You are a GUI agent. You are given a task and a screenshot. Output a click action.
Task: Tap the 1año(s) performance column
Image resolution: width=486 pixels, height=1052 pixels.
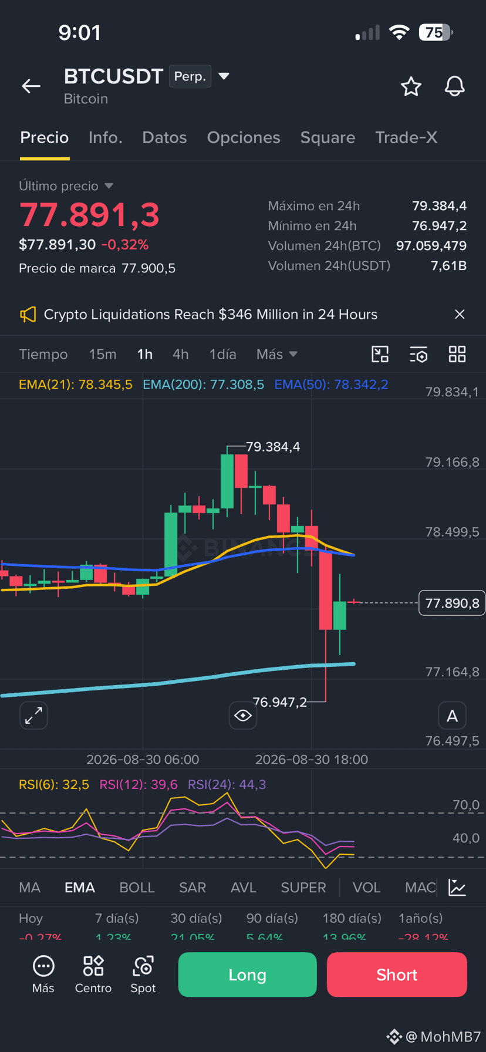point(423,926)
